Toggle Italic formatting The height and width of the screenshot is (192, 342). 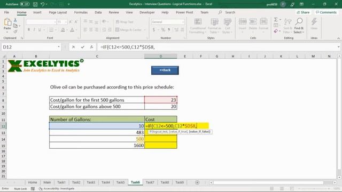tap(34, 30)
